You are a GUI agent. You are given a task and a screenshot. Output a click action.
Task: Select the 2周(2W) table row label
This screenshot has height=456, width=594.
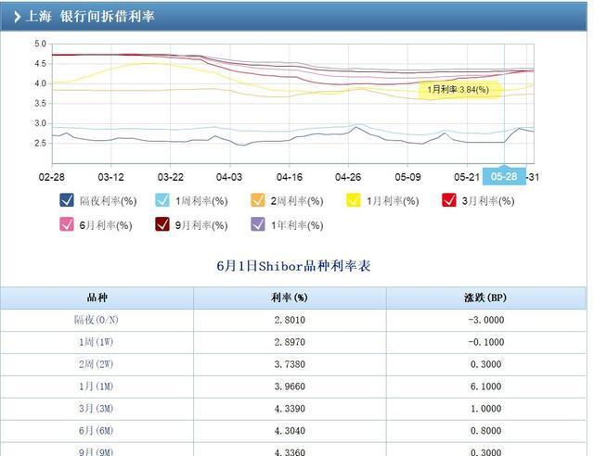click(x=97, y=364)
